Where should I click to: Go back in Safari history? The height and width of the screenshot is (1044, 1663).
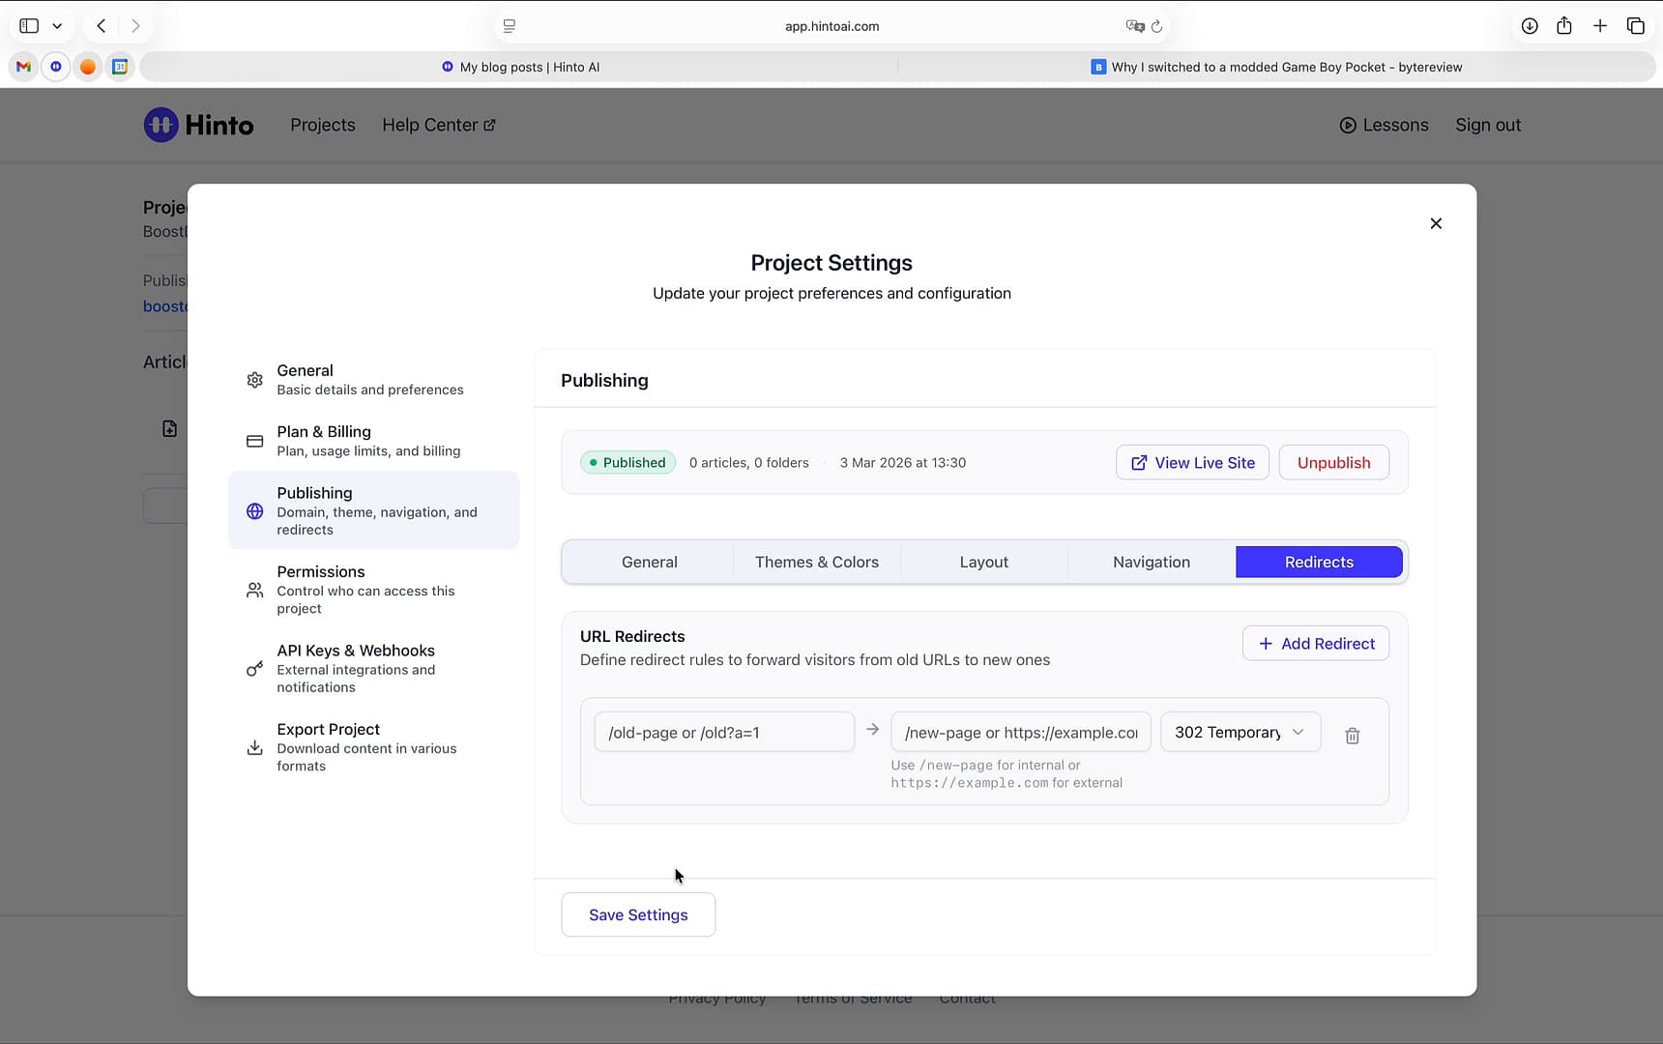point(101,26)
